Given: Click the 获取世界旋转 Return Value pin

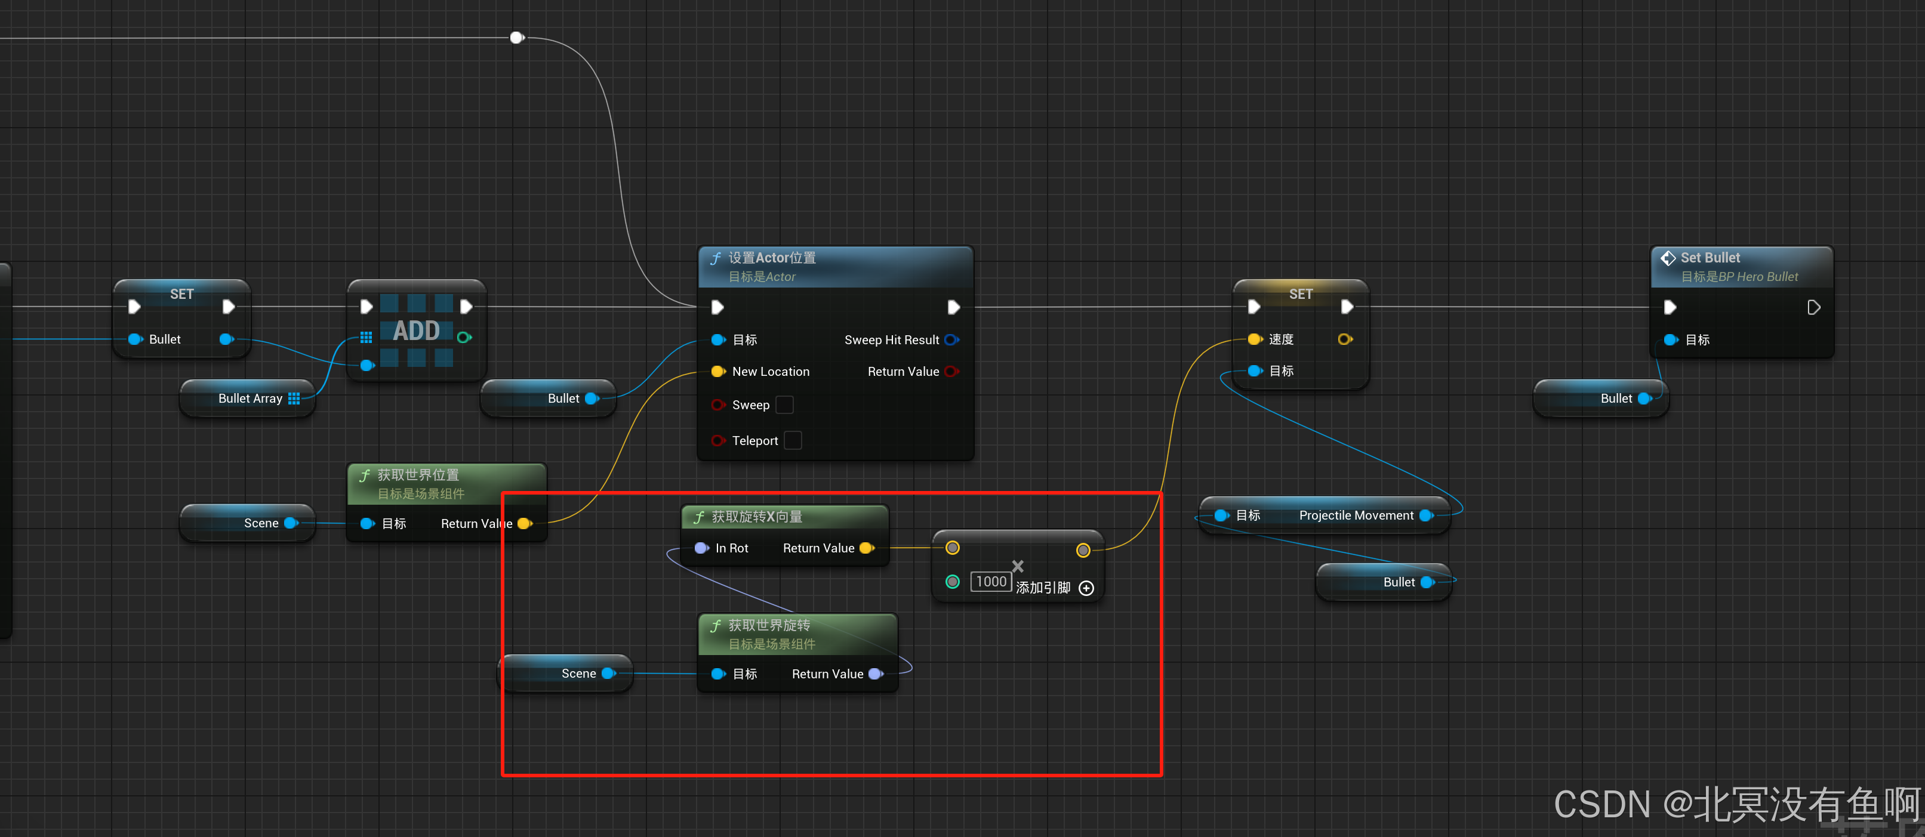Looking at the screenshot, I should click(875, 674).
